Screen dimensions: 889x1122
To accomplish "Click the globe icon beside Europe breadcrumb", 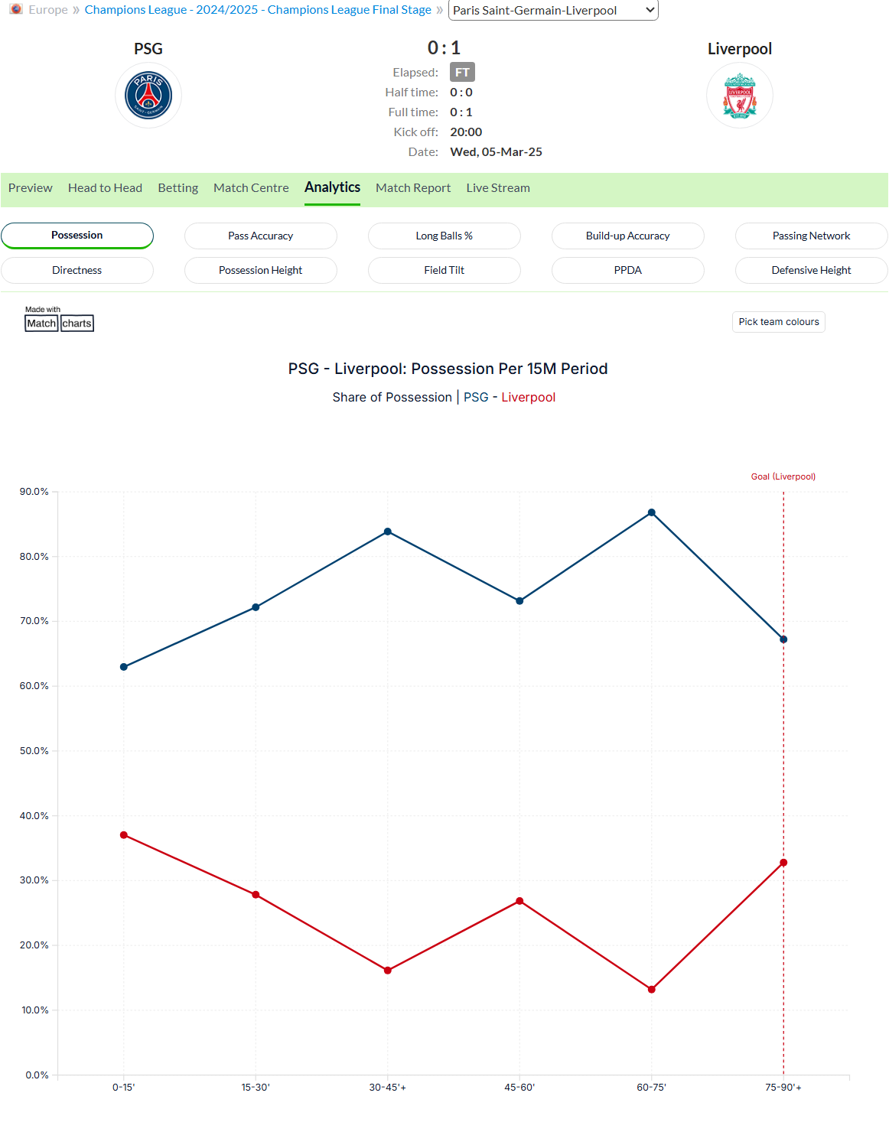I will [x=16, y=9].
